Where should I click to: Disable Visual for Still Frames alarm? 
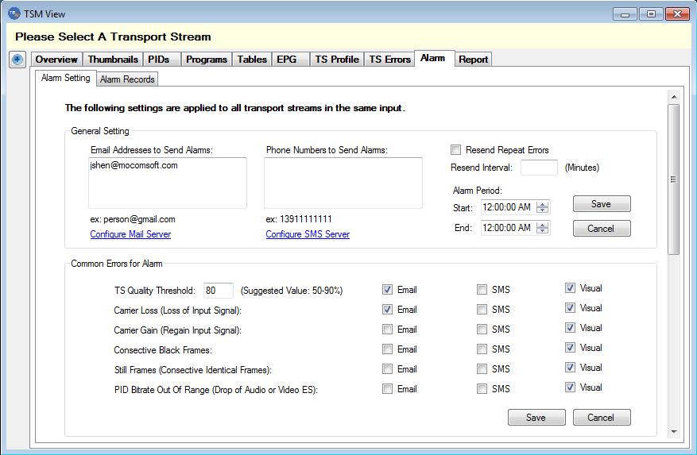pos(570,368)
